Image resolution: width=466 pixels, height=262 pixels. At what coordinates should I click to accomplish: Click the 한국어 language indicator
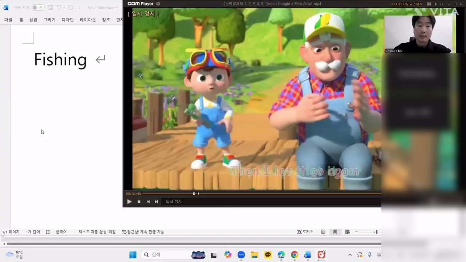point(61,232)
